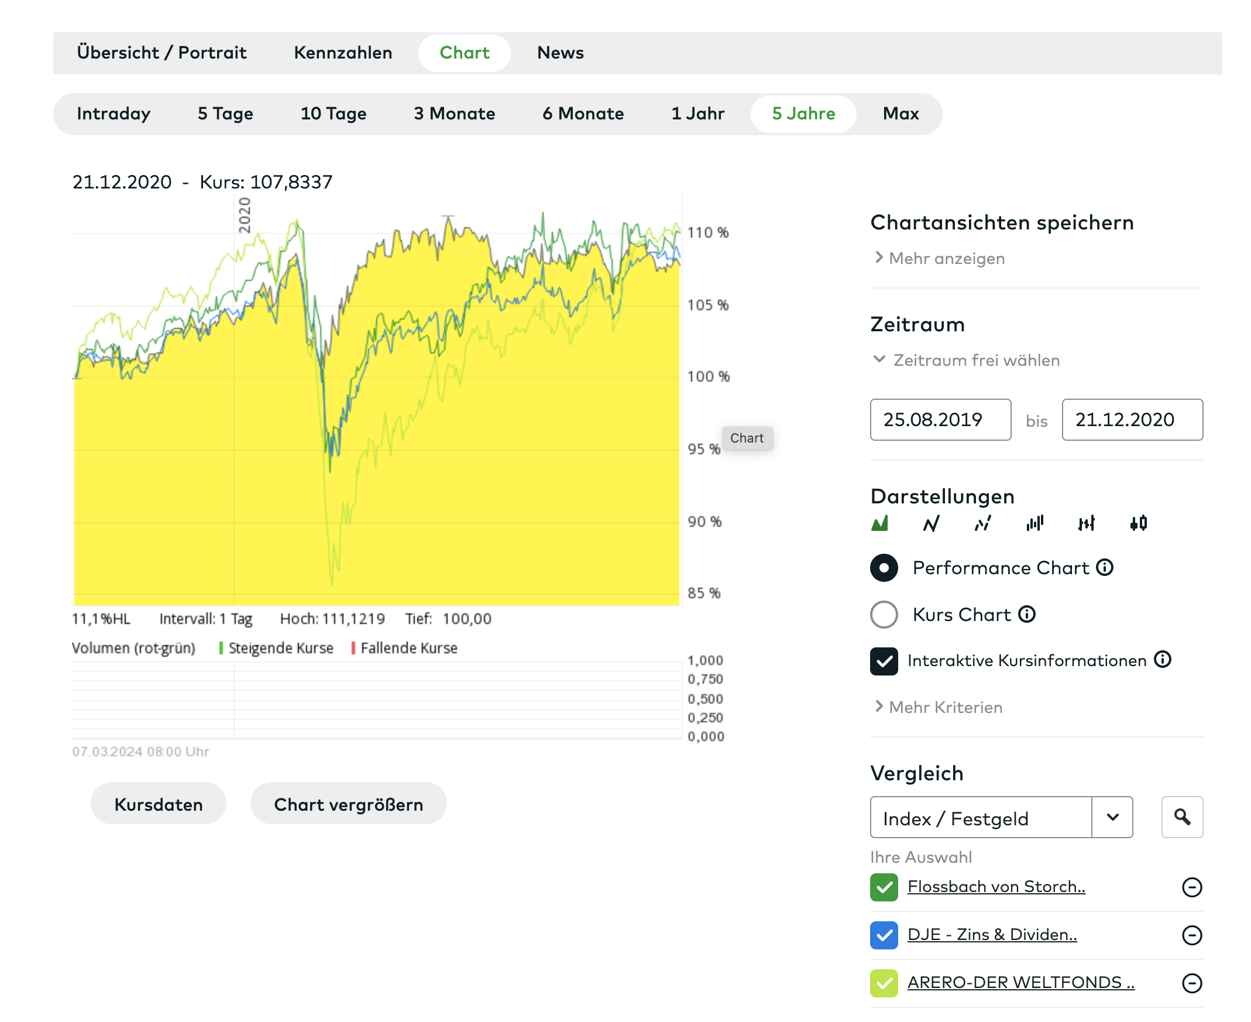Select the 1 Jahr time range
The image size is (1251, 1022).
click(x=697, y=114)
